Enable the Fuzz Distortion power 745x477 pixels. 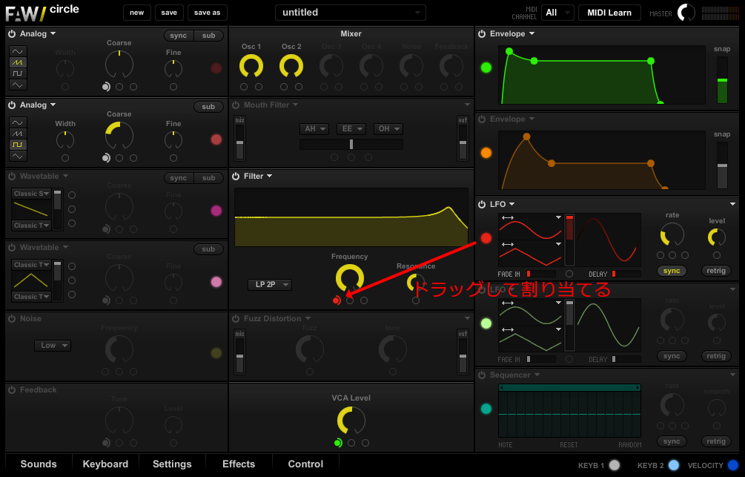click(236, 319)
